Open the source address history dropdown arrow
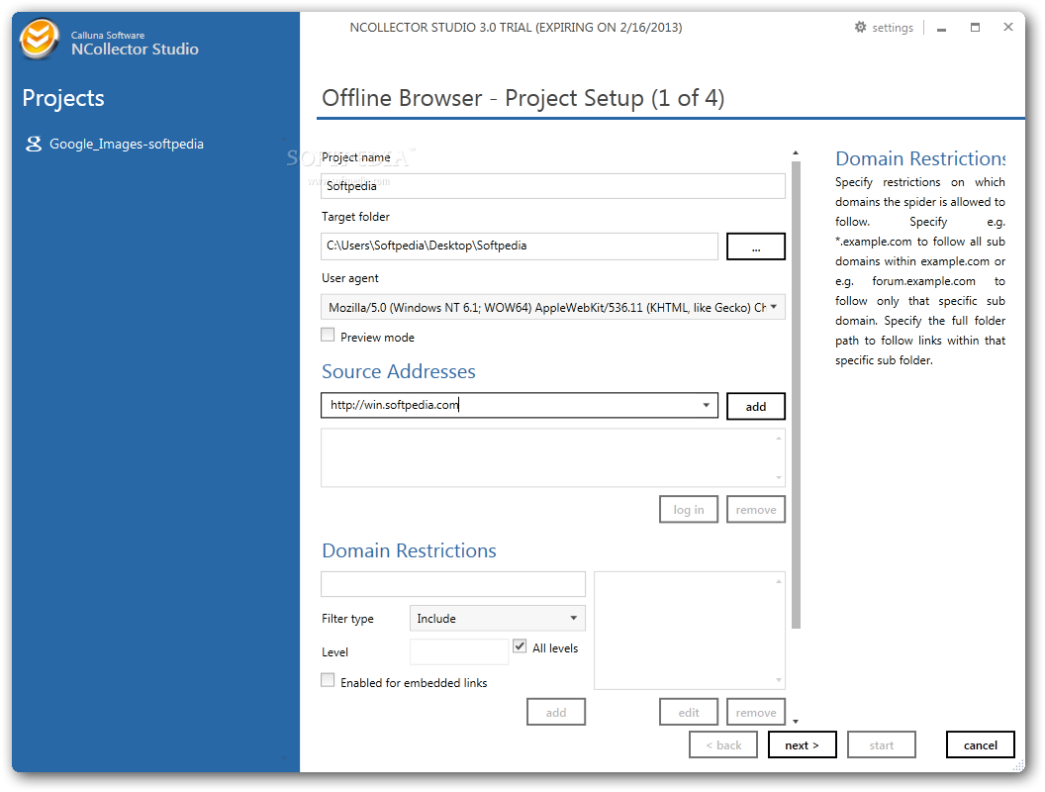Viewport: 1045px width, 792px height. pos(707,405)
